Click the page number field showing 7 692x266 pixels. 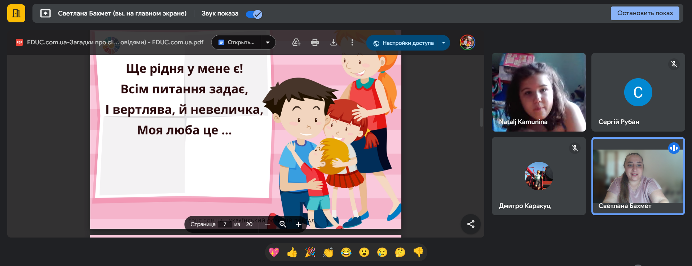tap(225, 224)
